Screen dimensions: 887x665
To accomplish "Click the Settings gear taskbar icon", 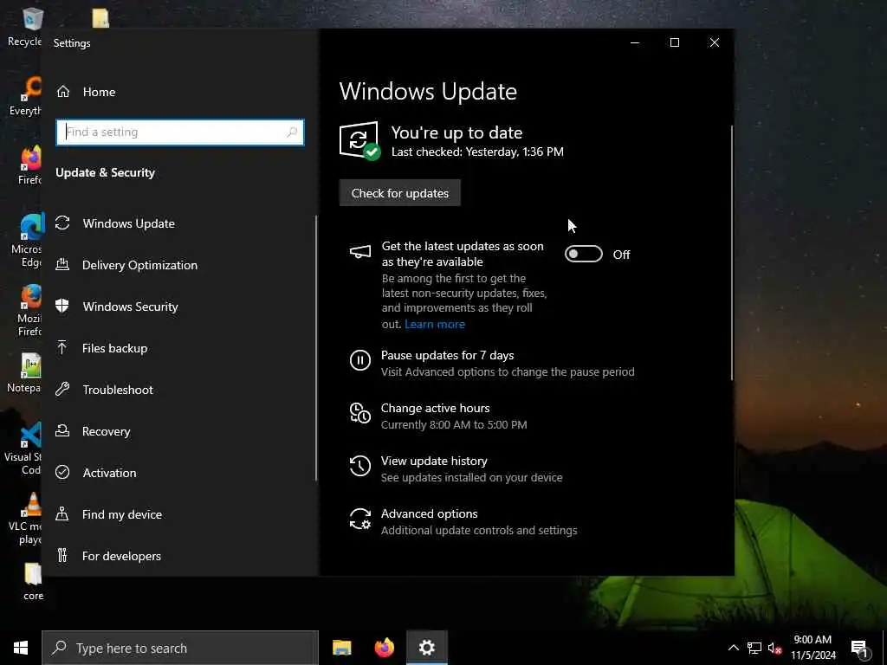I will click(427, 648).
